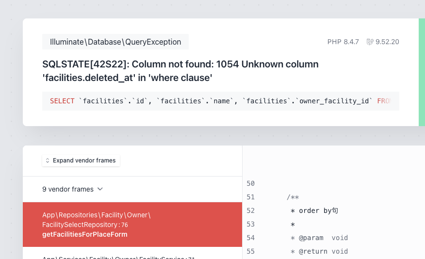Click the Laravel 9.52.20 version text

(x=387, y=42)
